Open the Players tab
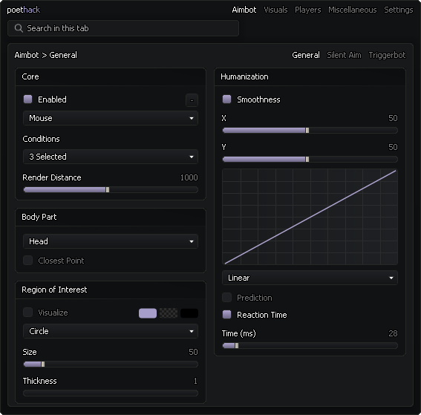 coord(307,10)
